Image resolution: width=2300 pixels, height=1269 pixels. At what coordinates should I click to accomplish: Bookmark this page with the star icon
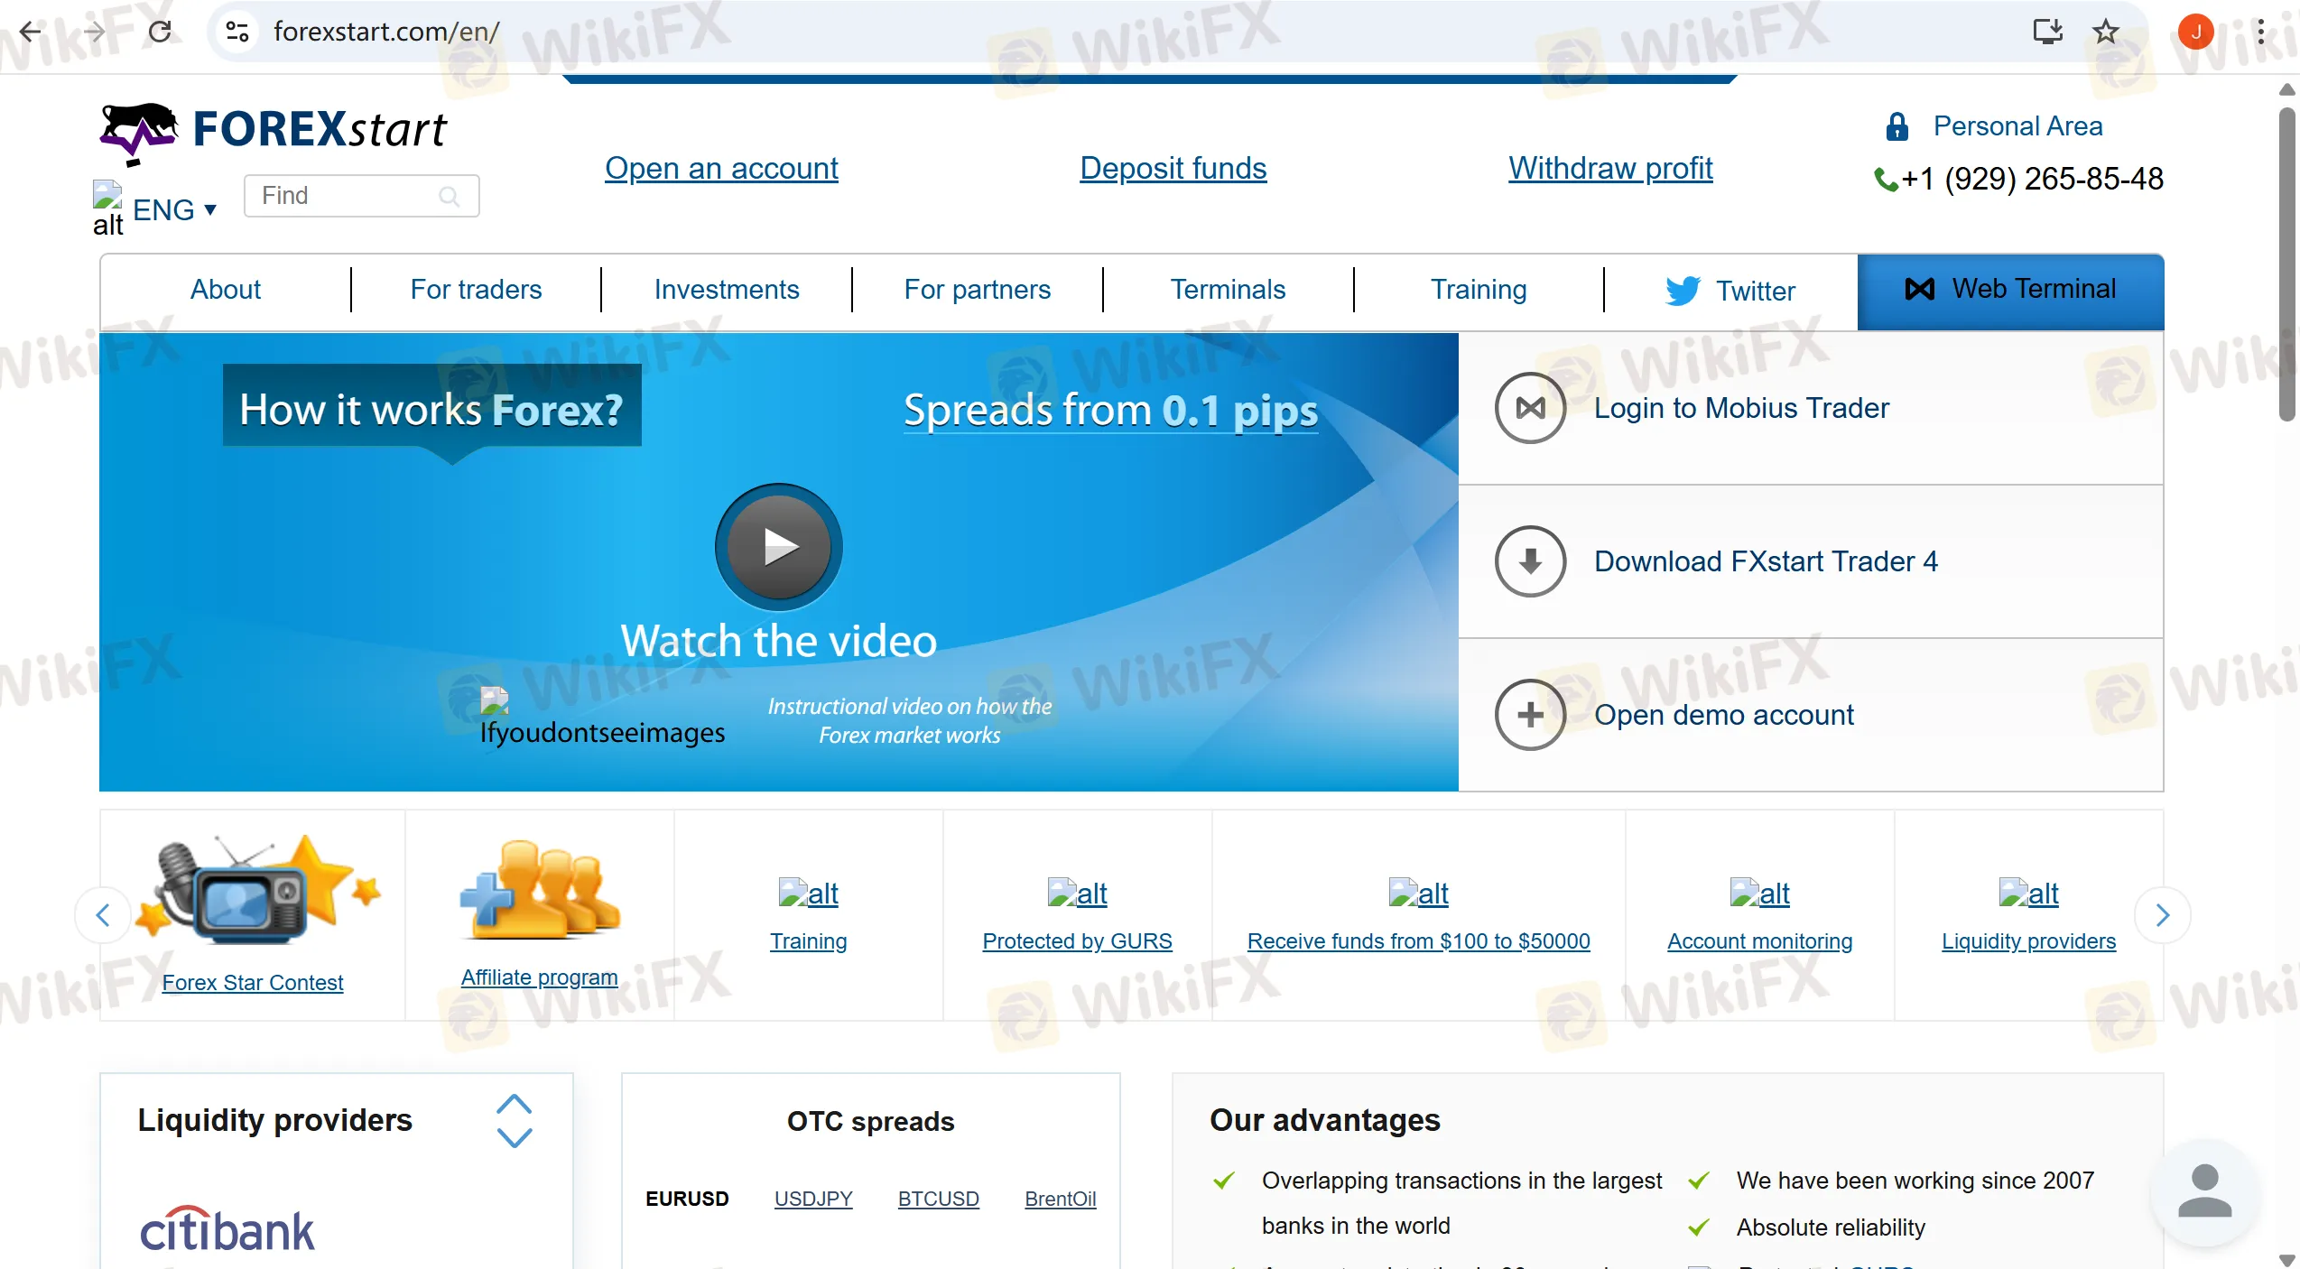[x=2106, y=32]
